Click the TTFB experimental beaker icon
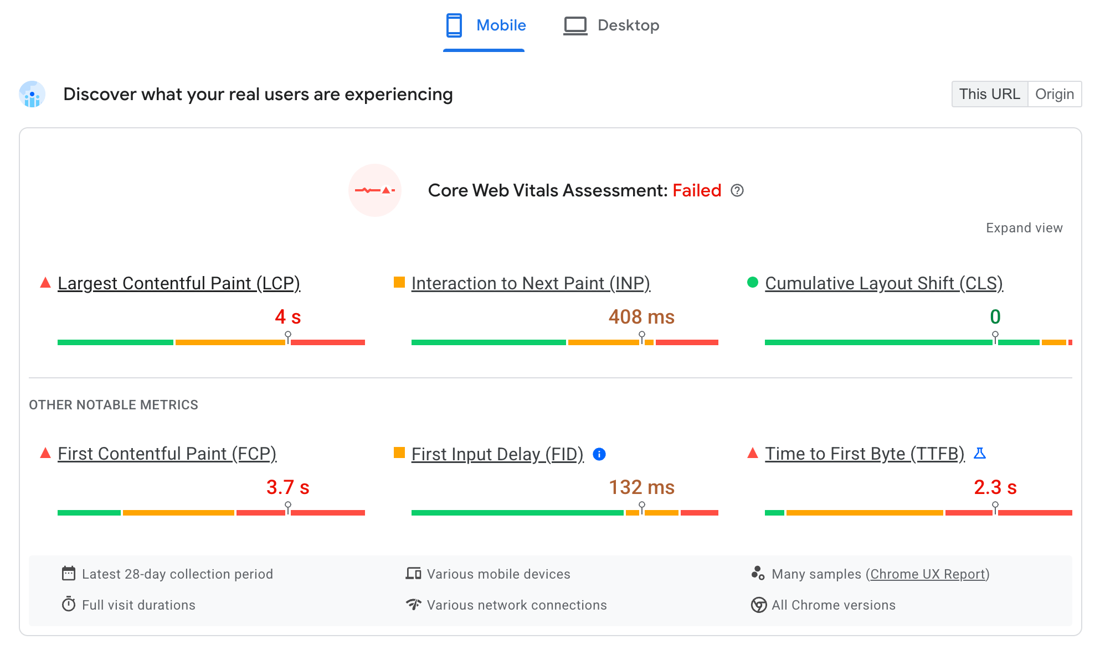 coord(980,453)
